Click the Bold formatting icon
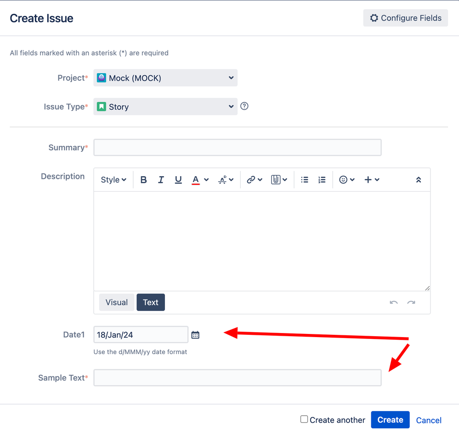 pyautogui.click(x=143, y=180)
